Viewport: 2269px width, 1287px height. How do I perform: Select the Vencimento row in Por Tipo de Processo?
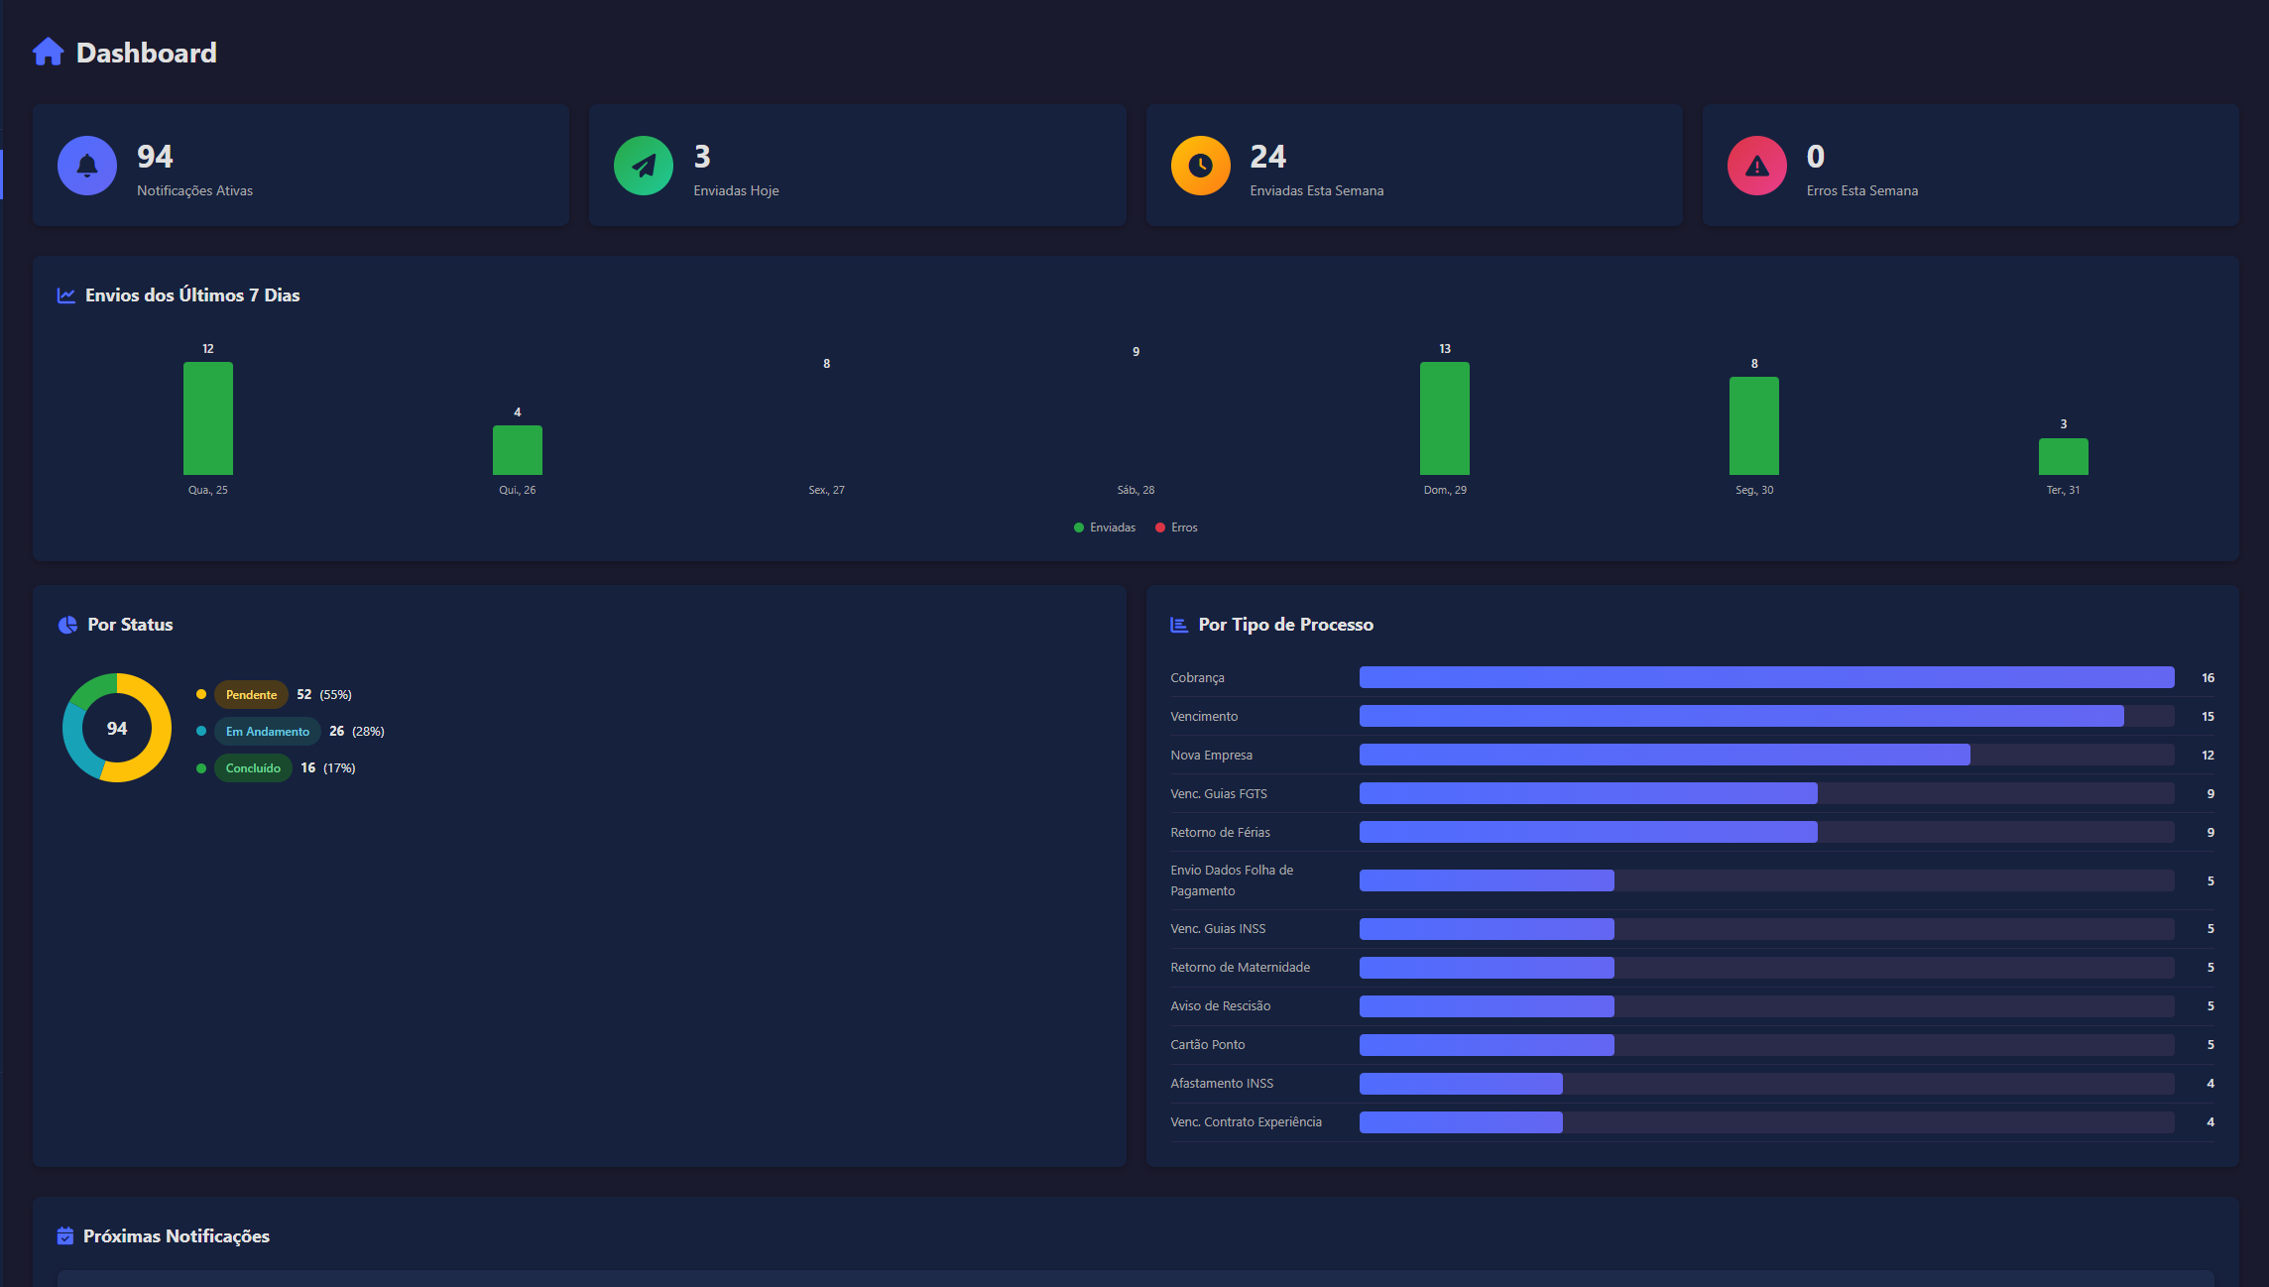[x=1686, y=715]
